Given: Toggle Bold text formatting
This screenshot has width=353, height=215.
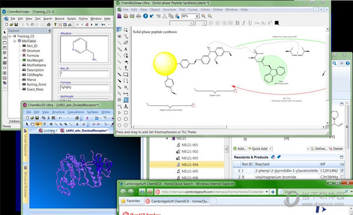Looking at the screenshot, I should point(237,23).
